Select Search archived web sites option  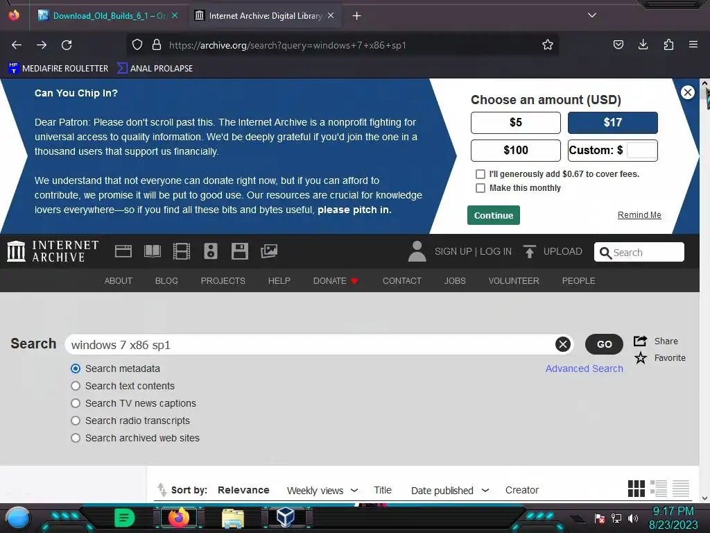pos(76,438)
